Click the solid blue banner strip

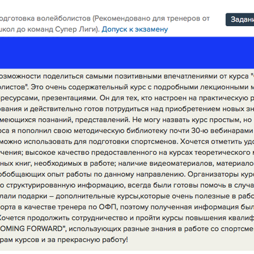tap(127, 53)
